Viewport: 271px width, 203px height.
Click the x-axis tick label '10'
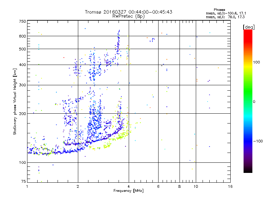pos(196,186)
